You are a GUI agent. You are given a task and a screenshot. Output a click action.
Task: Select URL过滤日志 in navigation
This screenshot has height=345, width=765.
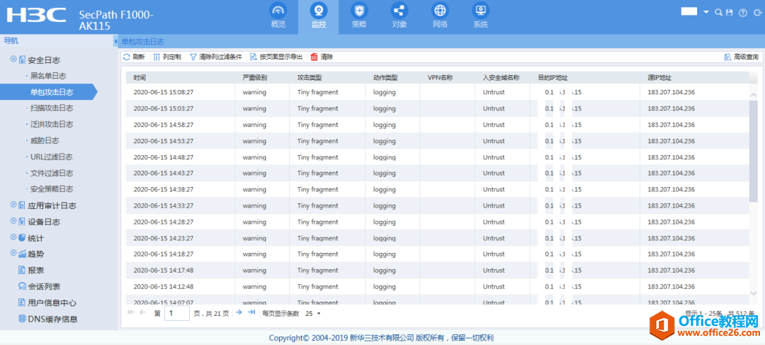pos(51,157)
